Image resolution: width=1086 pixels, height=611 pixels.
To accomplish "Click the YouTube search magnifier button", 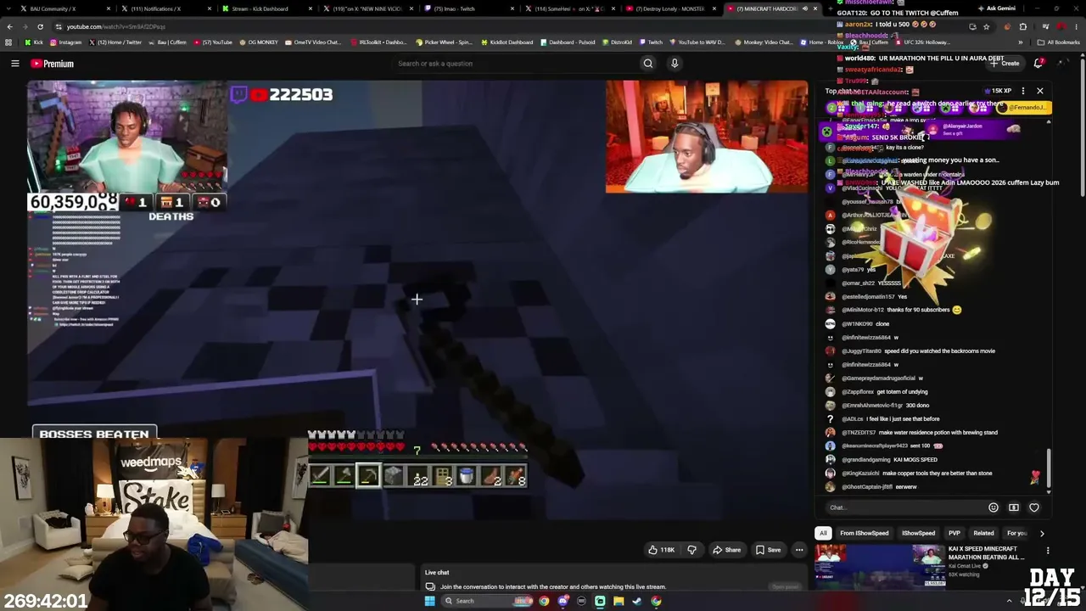I will click(647, 64).
